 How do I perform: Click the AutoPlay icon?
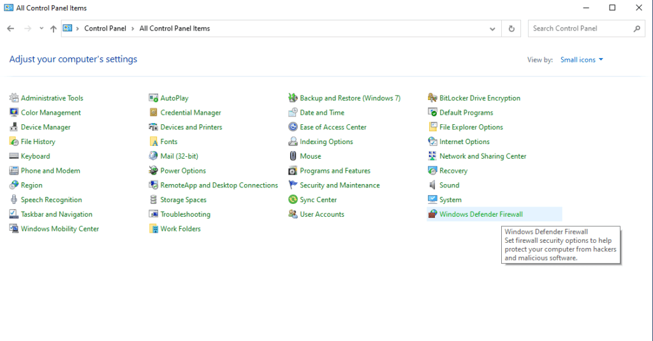tap(153, 98)
